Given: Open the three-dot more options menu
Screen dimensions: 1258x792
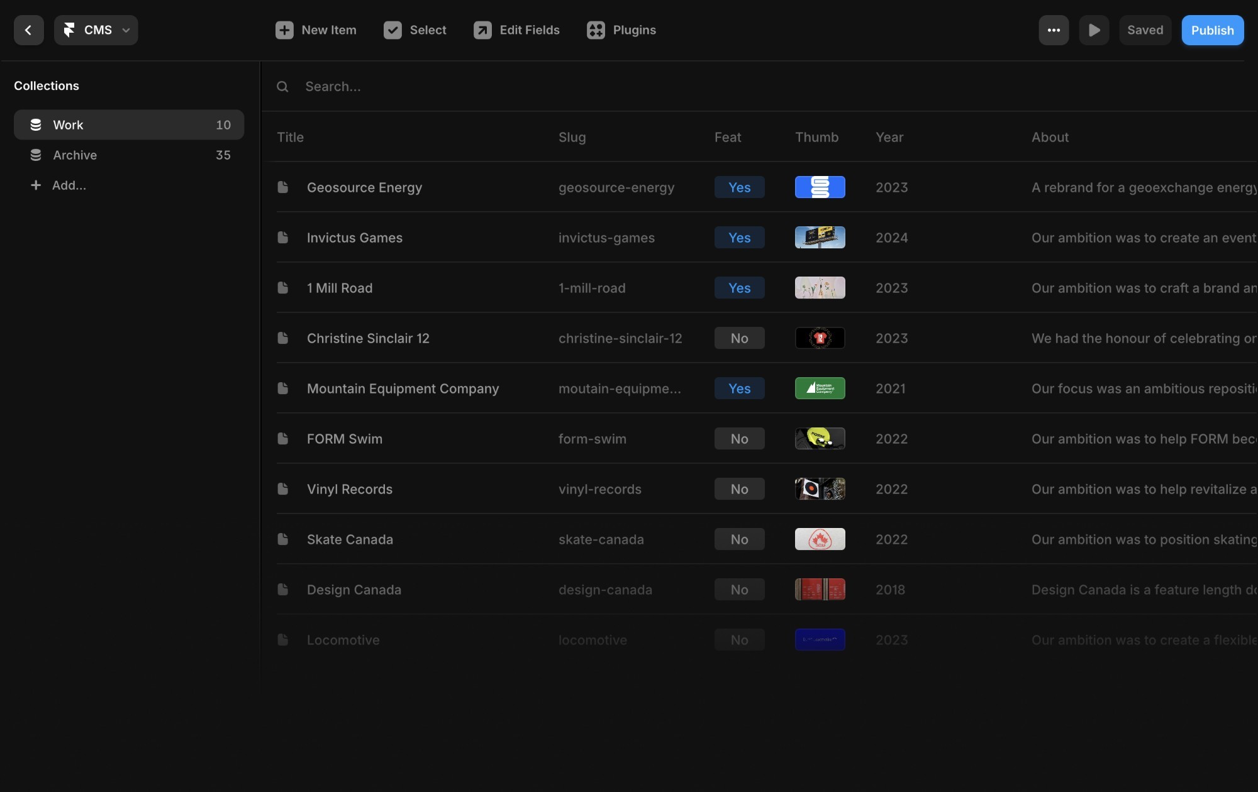Looking at the screenshot, I should pyautogui.click(x=1054, y=30).
